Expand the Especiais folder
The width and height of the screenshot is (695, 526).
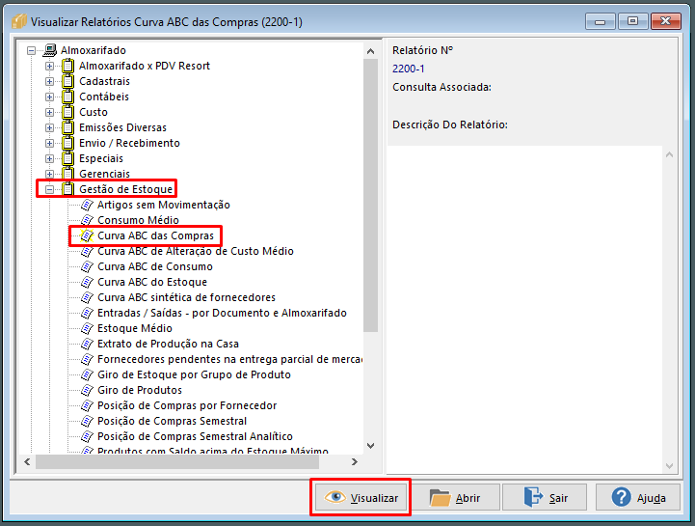(x=50, y=158)
